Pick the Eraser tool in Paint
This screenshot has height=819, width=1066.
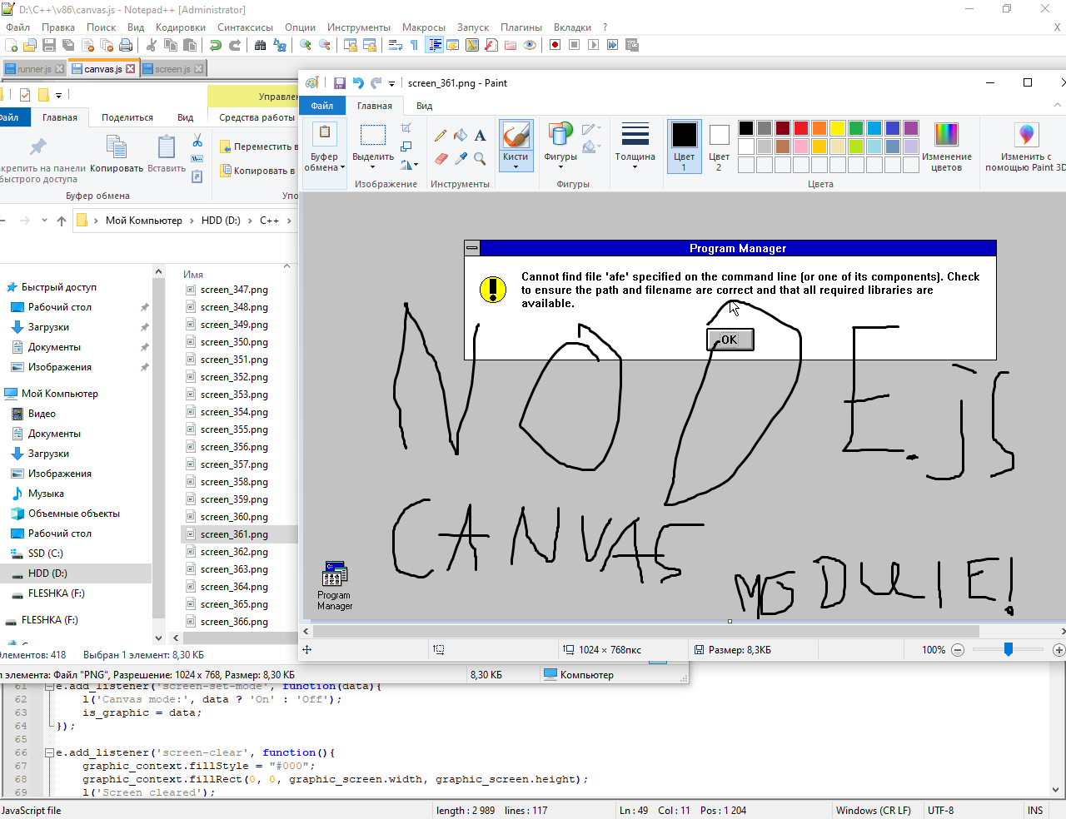click(x=440, y=158)
